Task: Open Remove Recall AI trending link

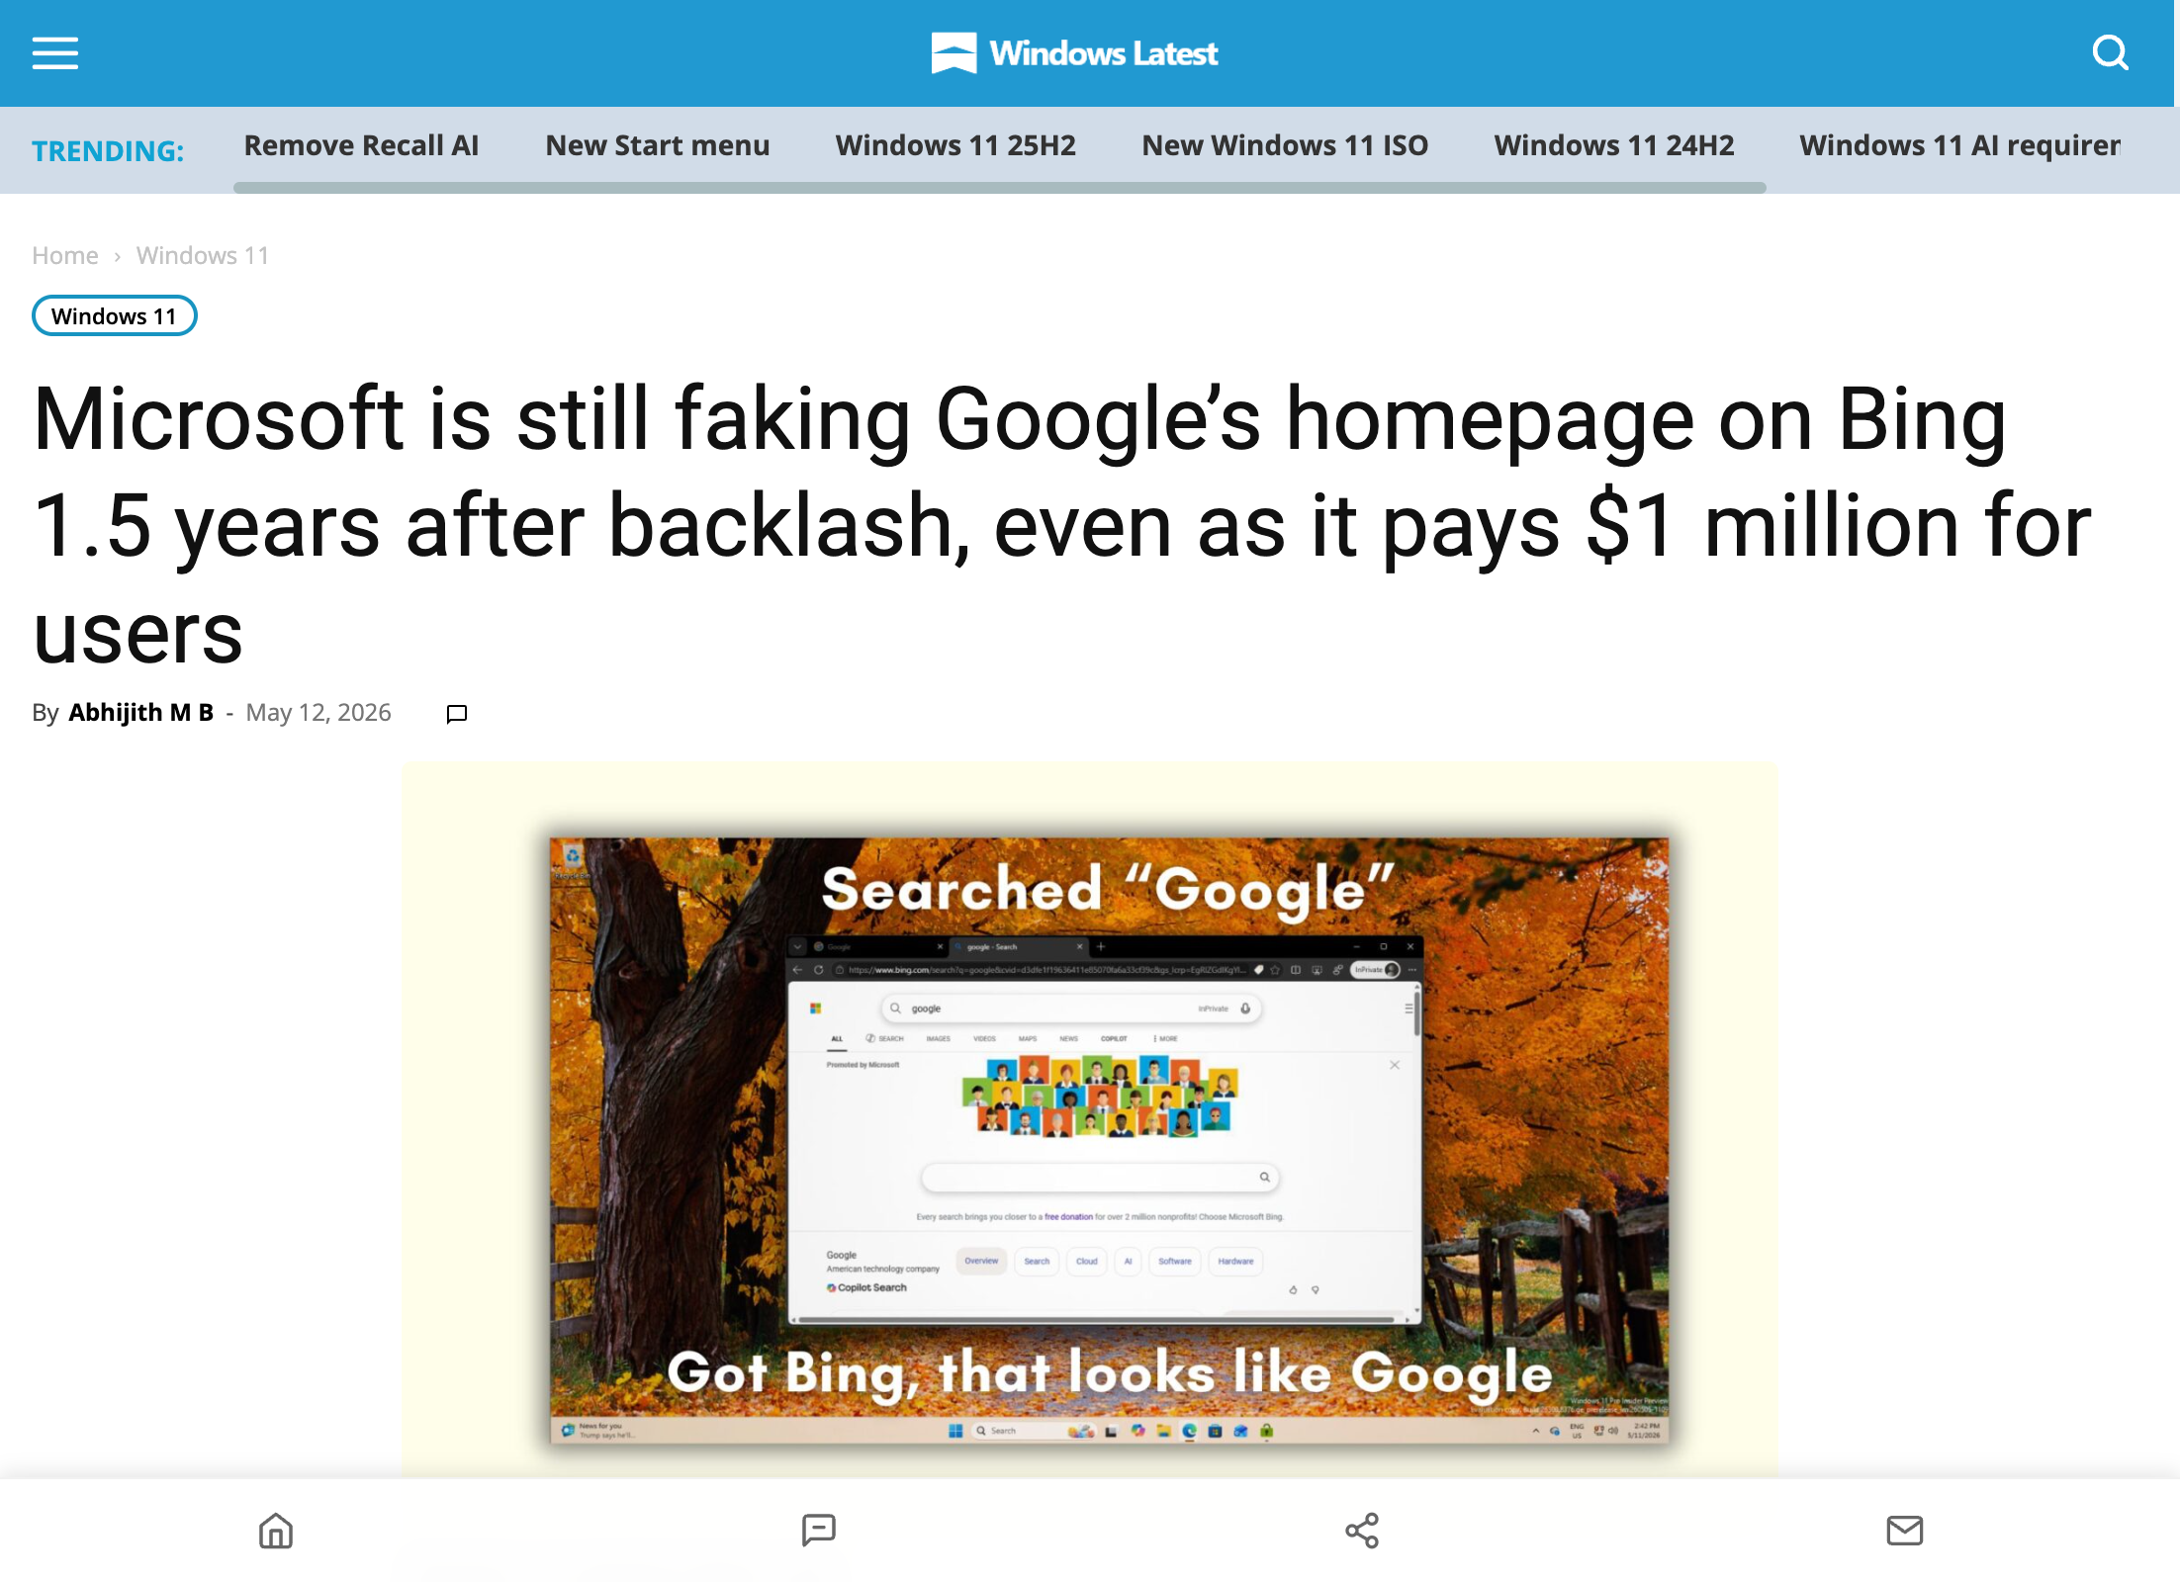Action: [361, 145]
